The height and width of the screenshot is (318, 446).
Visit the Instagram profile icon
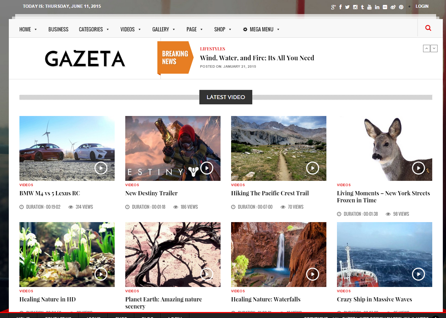(355, 7)
